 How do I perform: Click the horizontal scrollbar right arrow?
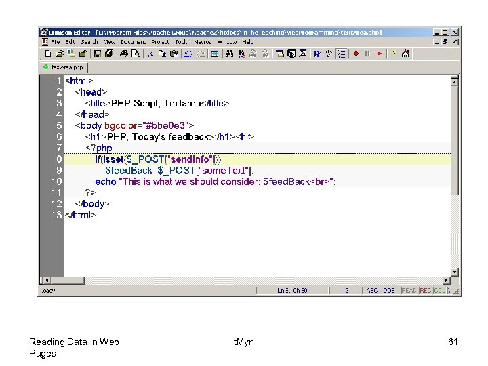447,280
